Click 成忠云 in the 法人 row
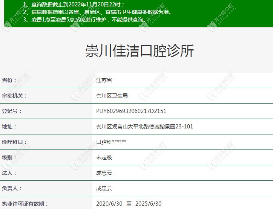This screenshot has height=209, width=273. pyautogui.click(x=104, y=173)
